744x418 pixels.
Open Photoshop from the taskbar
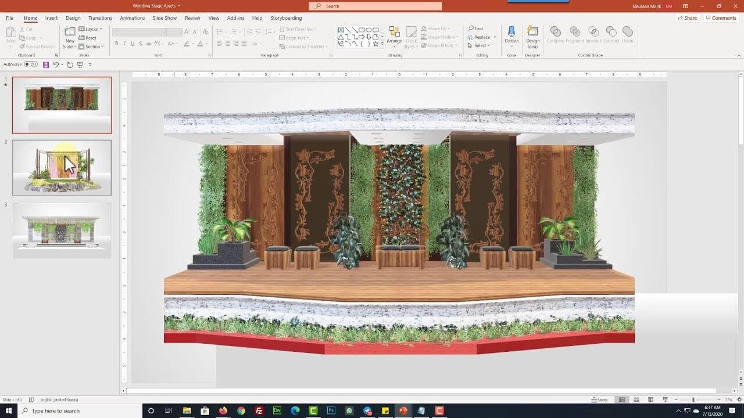pos(331,410)
